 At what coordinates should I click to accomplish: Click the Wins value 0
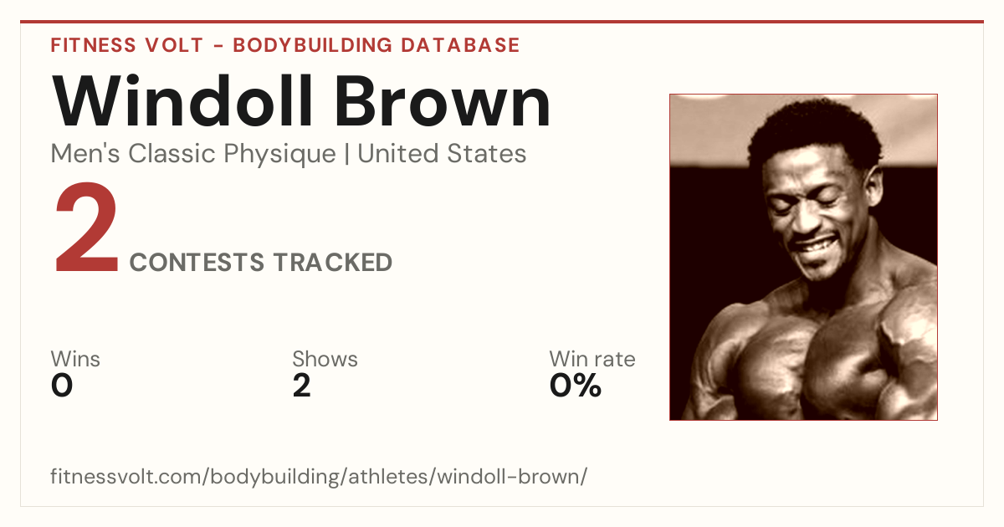(x=62, y=386)
